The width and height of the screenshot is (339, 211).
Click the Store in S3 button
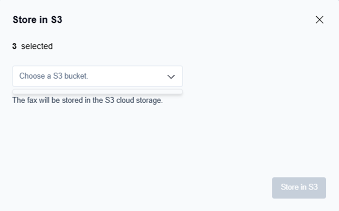299,188
